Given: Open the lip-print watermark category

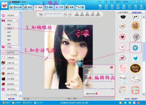Looking at the screenshot, I should (10, 15).
